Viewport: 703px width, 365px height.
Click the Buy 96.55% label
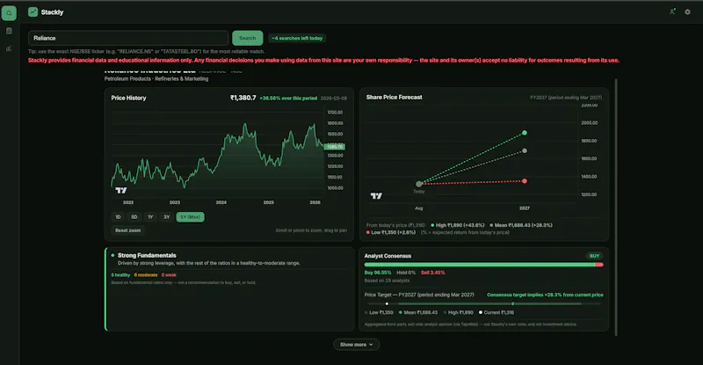[x=378, y=273]
